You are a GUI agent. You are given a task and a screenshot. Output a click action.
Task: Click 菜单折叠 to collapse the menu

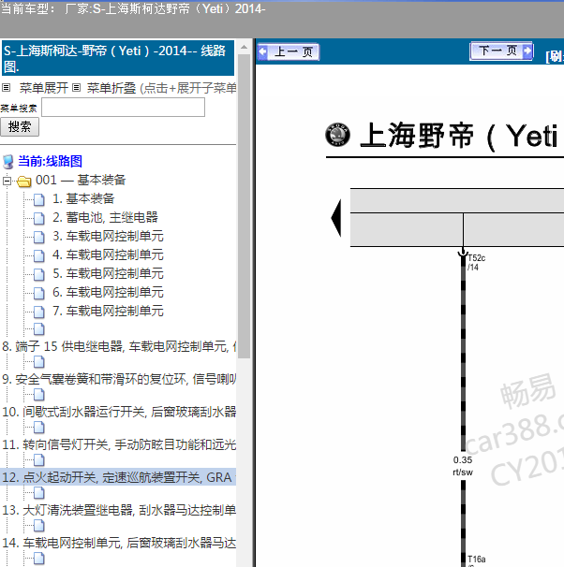[x=111, y=88]
